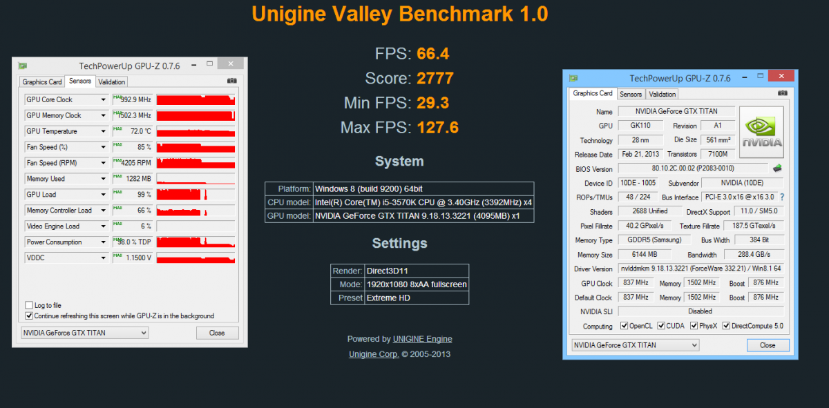This screenshot has height=408, width=829.
Task: Click the FPS value 66.4
Action: pyautogui.click(x=433, y=54)
